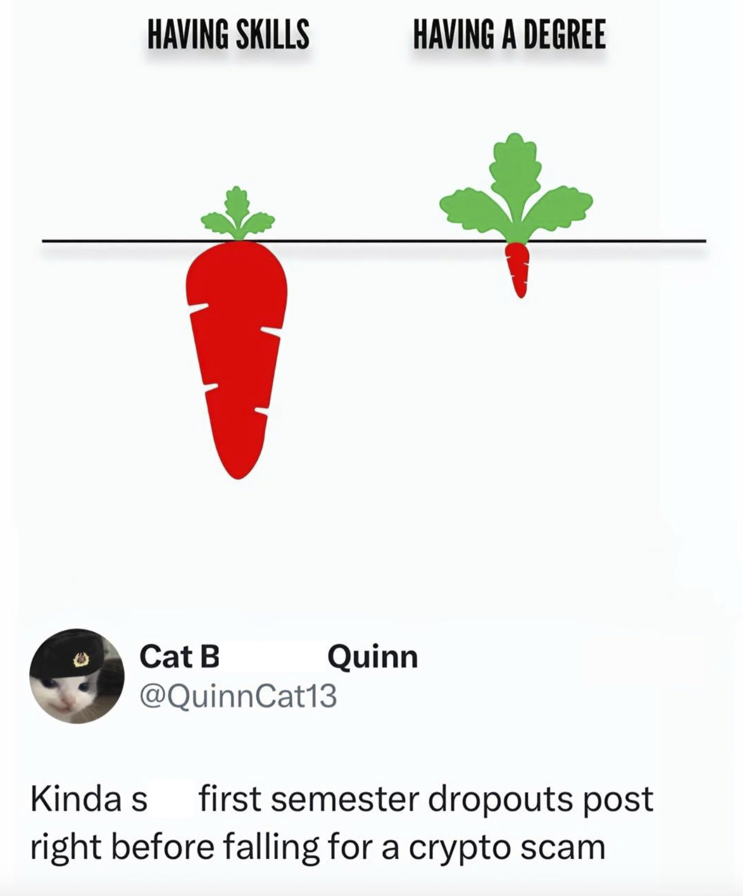Click the horizontal ground line between the carrots

377,241
